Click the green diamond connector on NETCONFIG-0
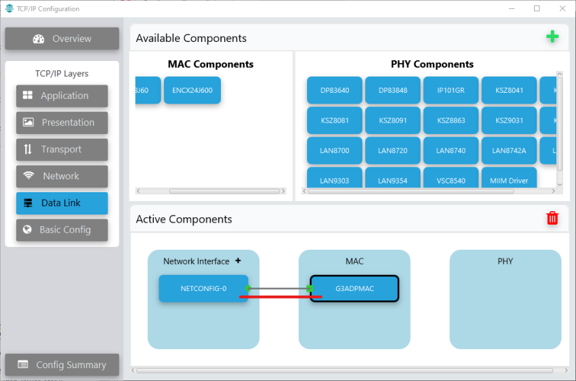The image size is (576, 381). point(248,288)
